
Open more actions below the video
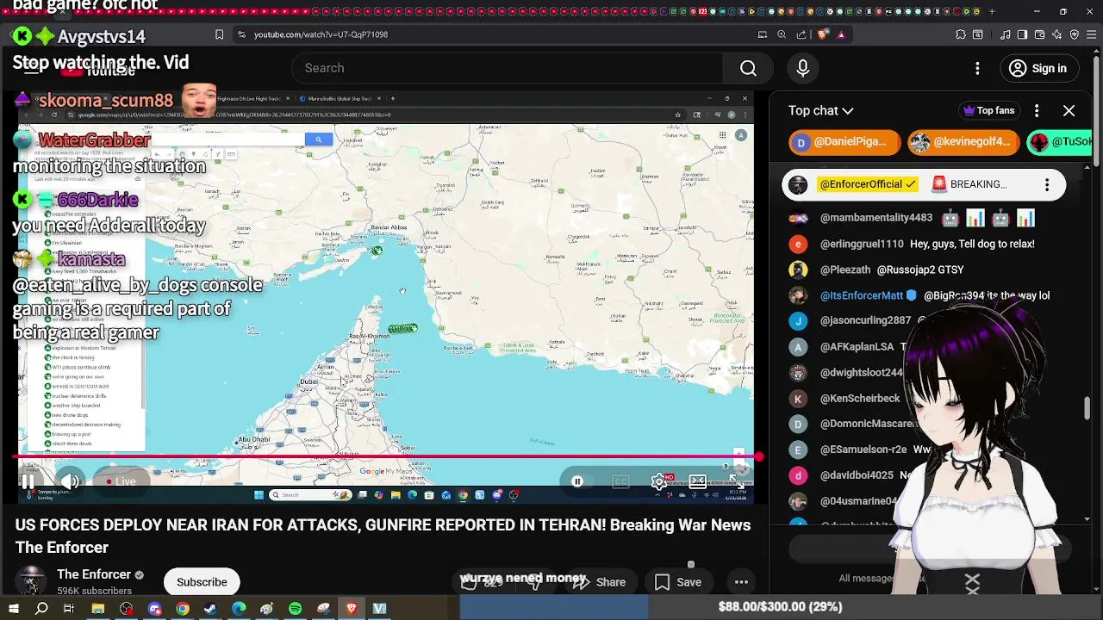(741, 582)
